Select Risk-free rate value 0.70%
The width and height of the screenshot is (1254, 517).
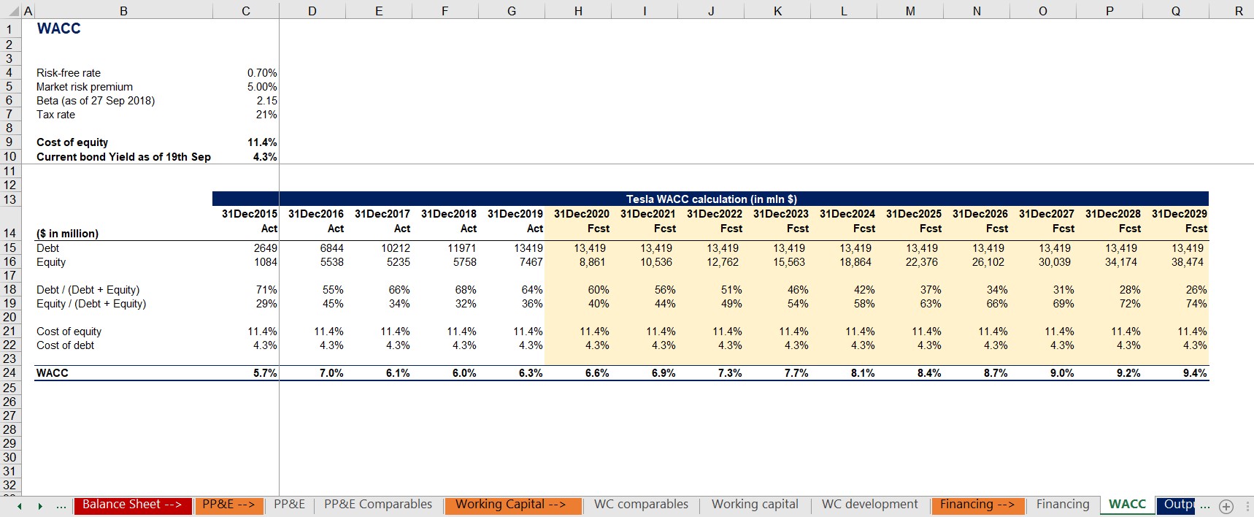[261, 73]
